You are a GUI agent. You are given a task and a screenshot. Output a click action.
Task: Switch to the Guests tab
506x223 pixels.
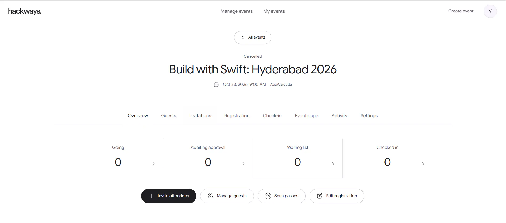[169, 116]
